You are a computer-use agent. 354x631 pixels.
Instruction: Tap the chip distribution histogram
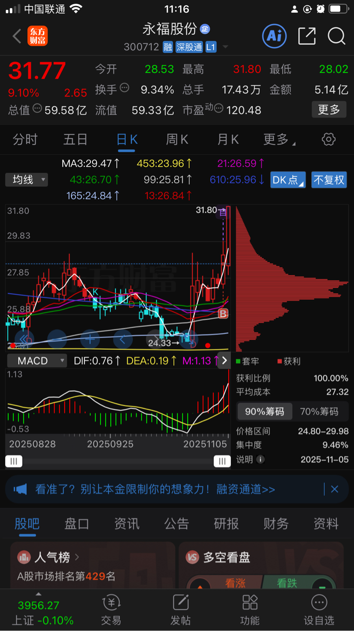(x=292, y=279)
